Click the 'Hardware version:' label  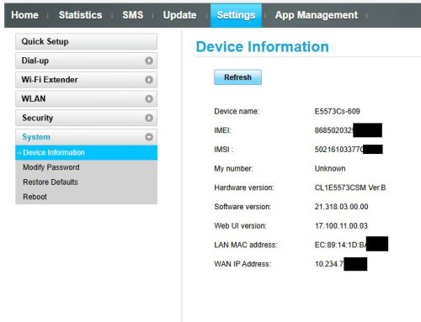(244, 187)
